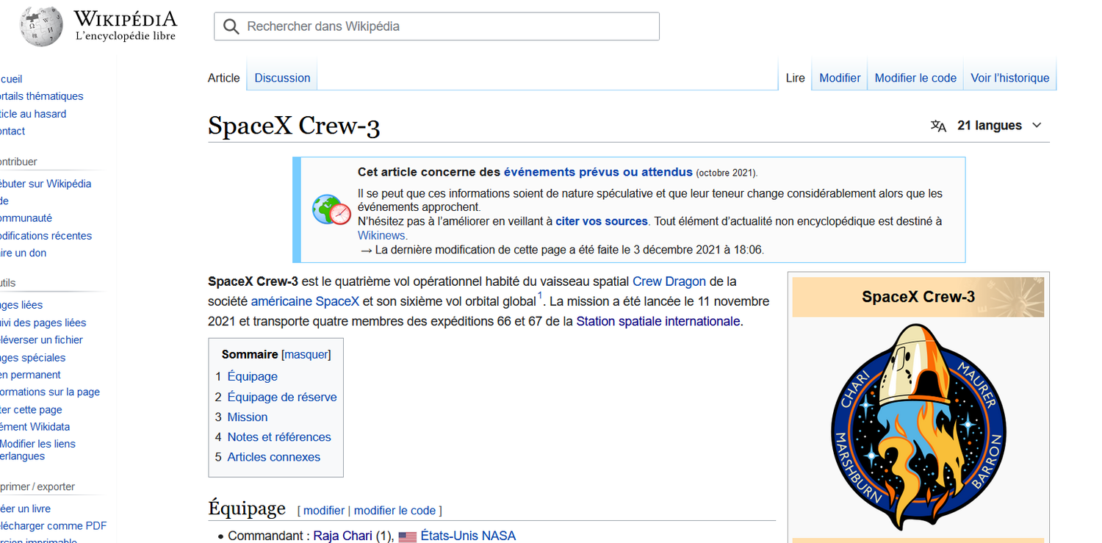Open Pages spéciales in the sidebar
Viewport: 1102px width, 543px height.
tap(32, 358)
